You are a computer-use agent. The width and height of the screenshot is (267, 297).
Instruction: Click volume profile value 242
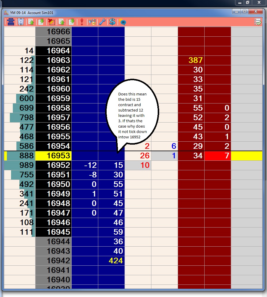(19, 89)
